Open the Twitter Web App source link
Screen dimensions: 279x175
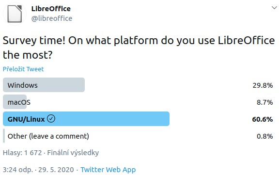[x=108, y=170]
